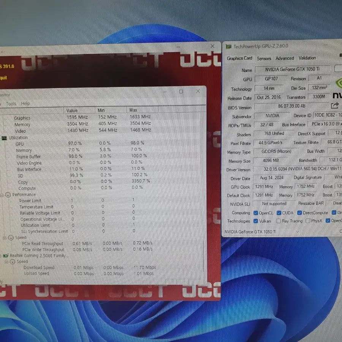Collapse the Speed node above PCIe throughput
The width and height of the screenshot is (342, 342).
click(x=5, y=238)
